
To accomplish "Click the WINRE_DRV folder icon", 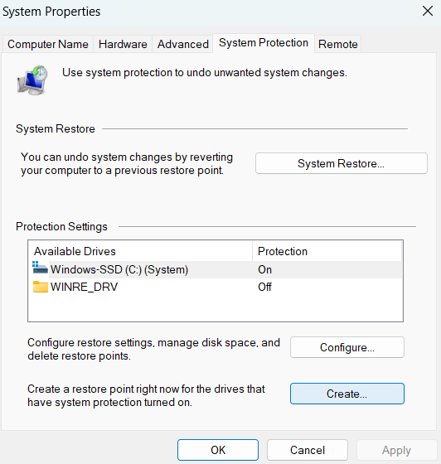I will point(41,287).
